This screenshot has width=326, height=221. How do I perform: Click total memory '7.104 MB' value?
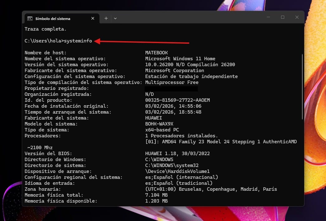[x=156, y=195]
